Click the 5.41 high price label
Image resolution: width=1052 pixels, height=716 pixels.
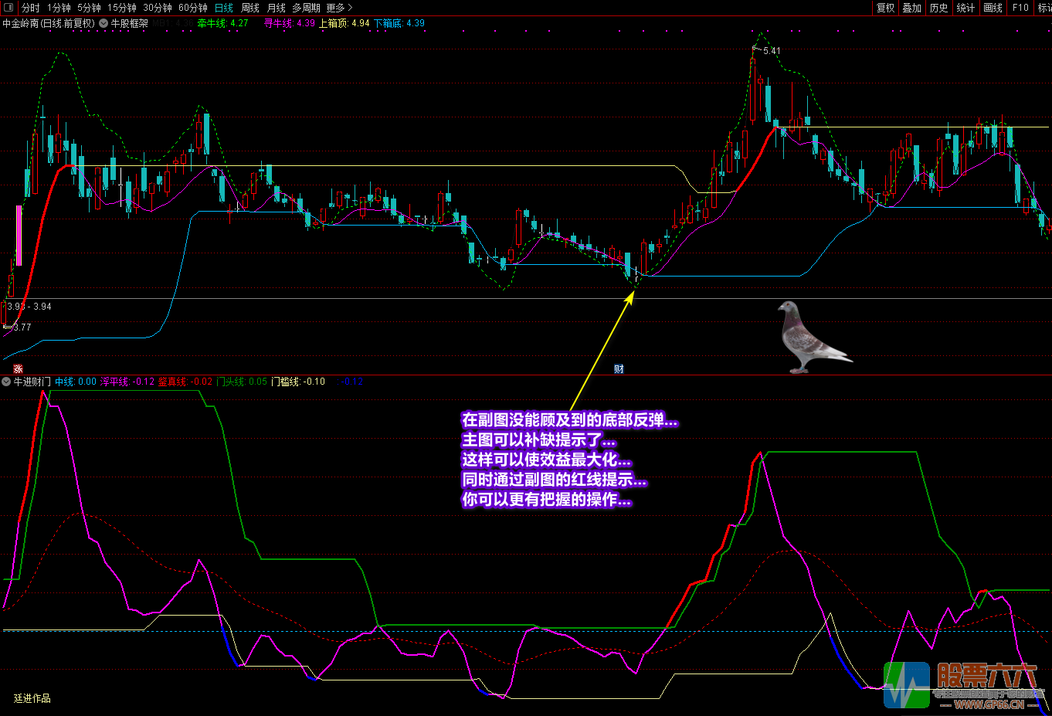pyautogui.click(x=772, y=51)
